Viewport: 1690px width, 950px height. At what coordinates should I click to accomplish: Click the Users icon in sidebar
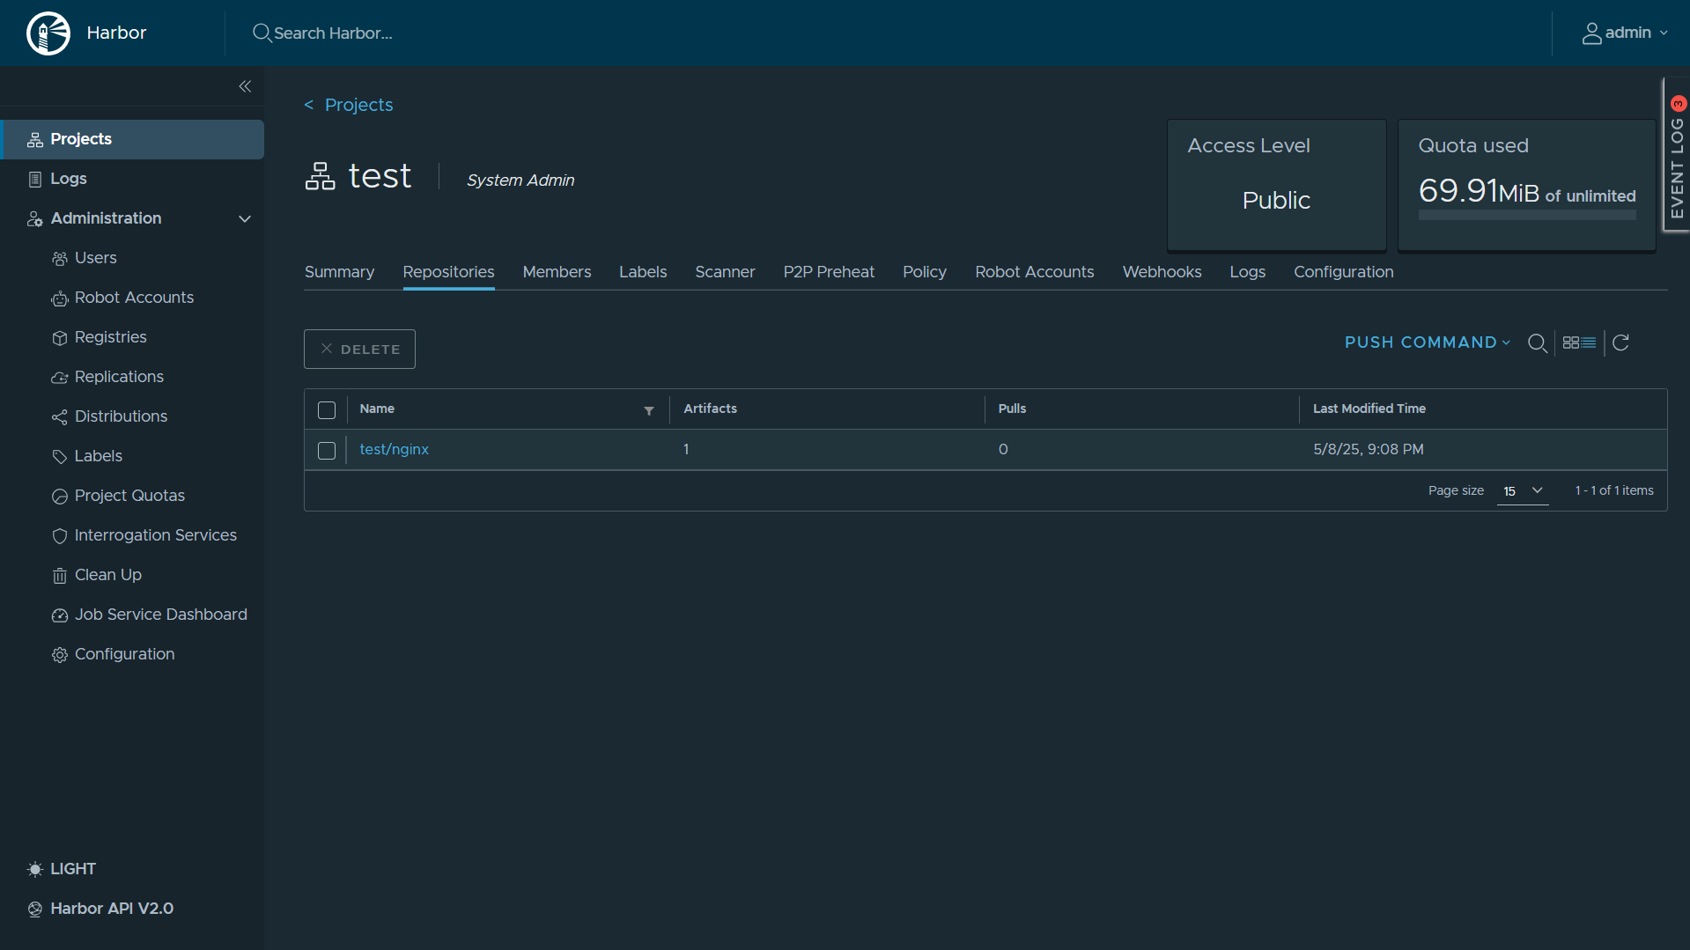pos(60,258)
